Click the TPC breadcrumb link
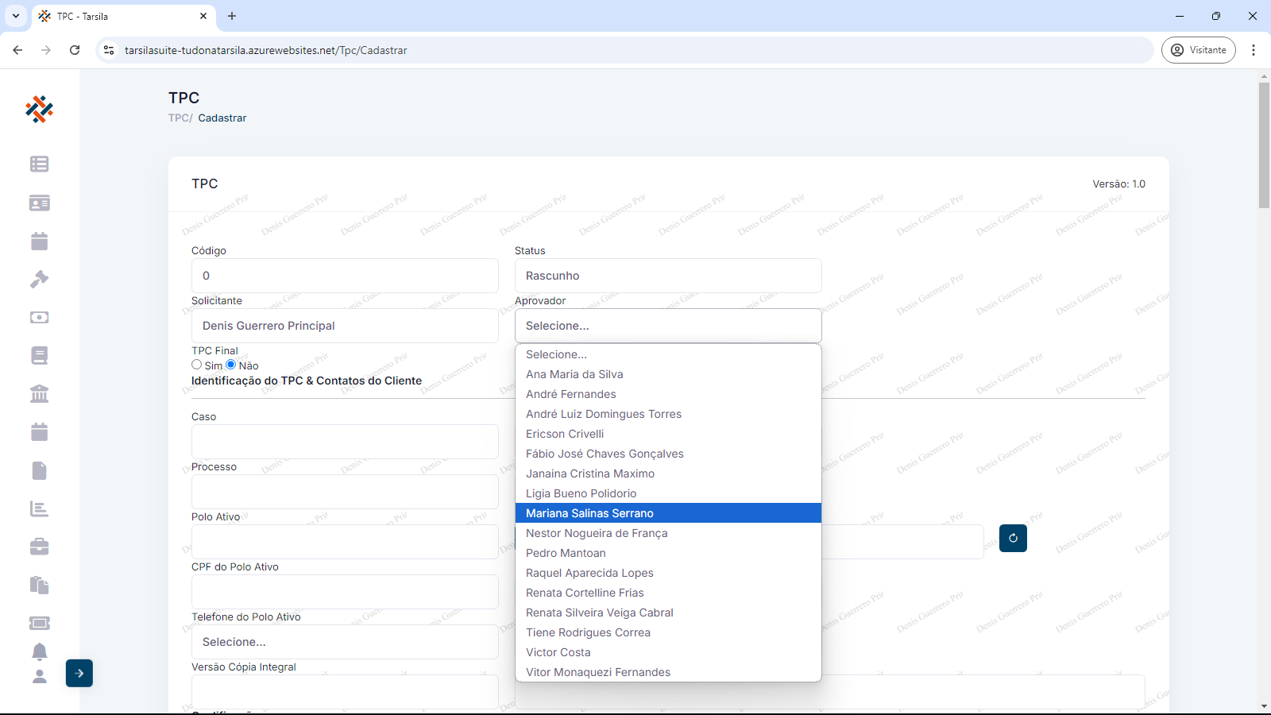The image size is (1271, 715). coord(179,118)
